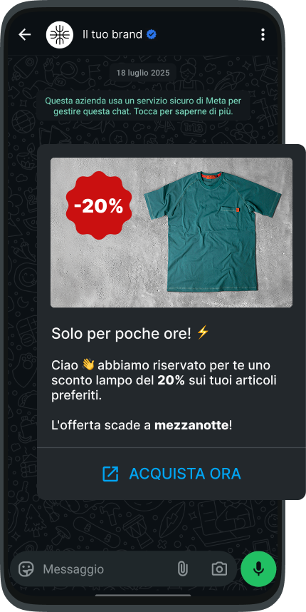The image size is (306, 612).
Task: Tap the 18 luglio 2025 date chip
Action: 142,73
